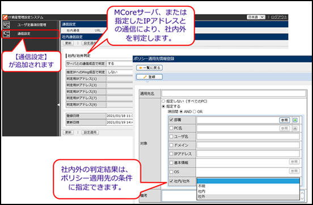Check the 基本情報 checkbox
Screen dimensions: 313x205
pyautogui.click(x=171, y=163)
